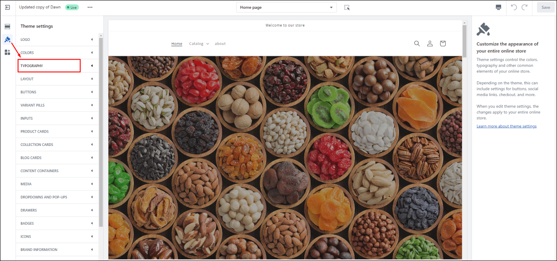Screen dimensions: 557x261
Task: Expand the VARIANT PILLS section
Action: tap(57, 105)
